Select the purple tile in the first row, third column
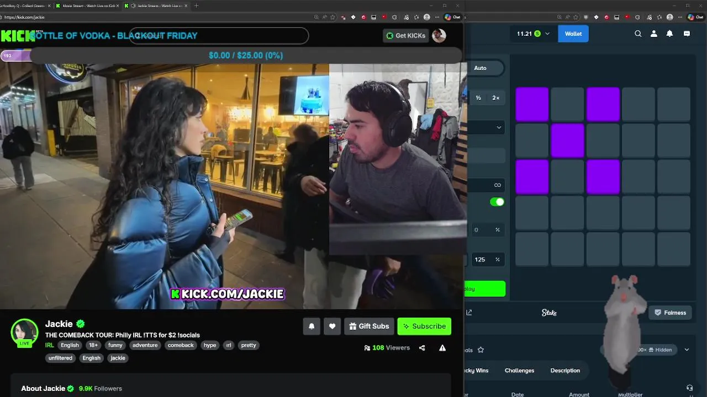 pyautogui.click(x=603, y=104)
